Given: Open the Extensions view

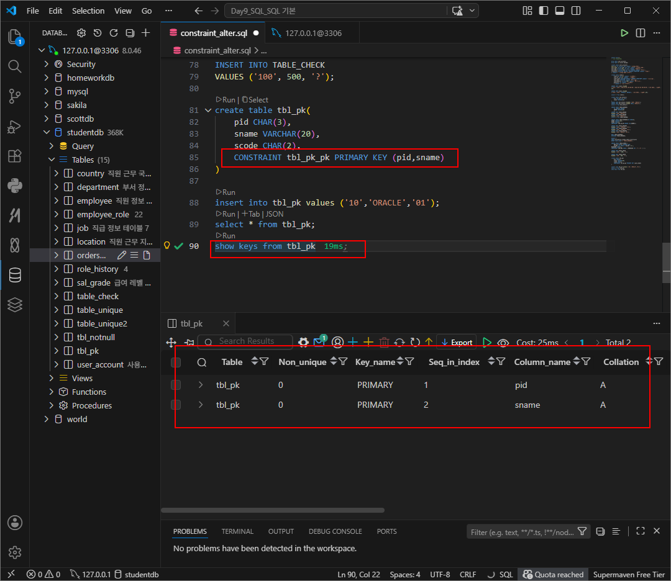Looking at the screenshot, I should [x=14, y=156].
